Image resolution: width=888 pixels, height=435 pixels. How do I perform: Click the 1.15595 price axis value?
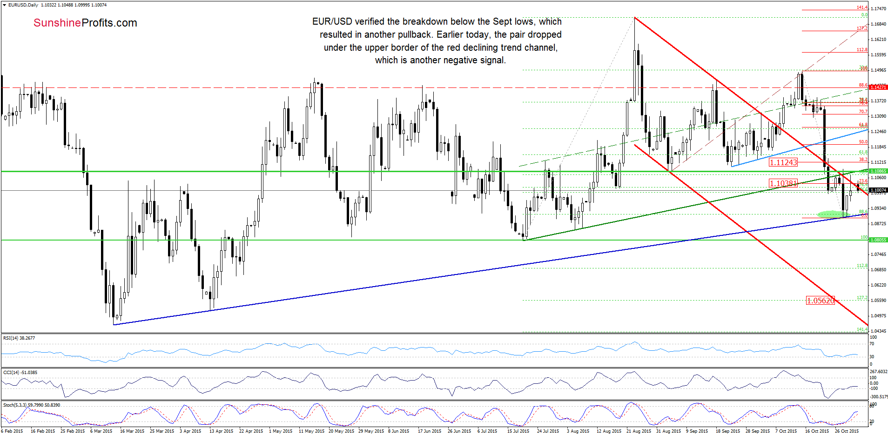tap(878, 54)
